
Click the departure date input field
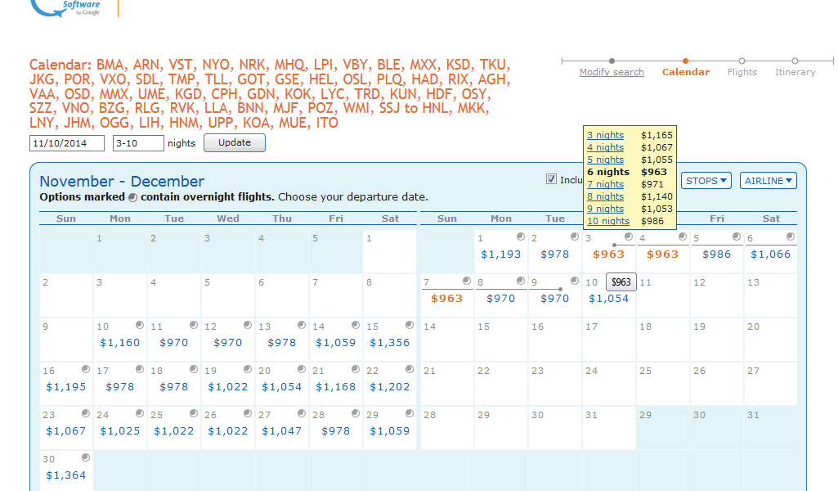pyautogui.click(x=67, y=143)
